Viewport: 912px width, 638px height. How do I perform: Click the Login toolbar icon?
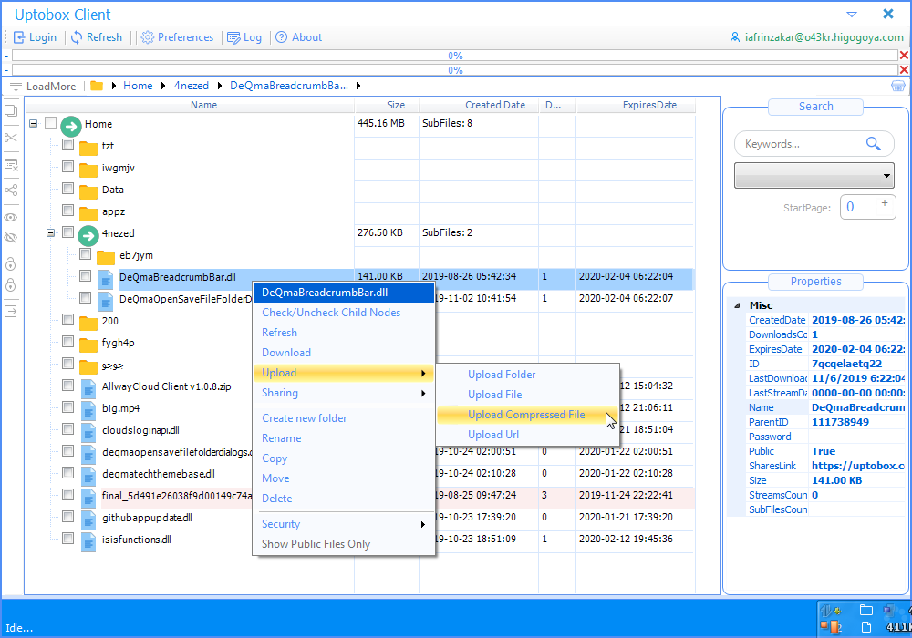coord(19,37)
